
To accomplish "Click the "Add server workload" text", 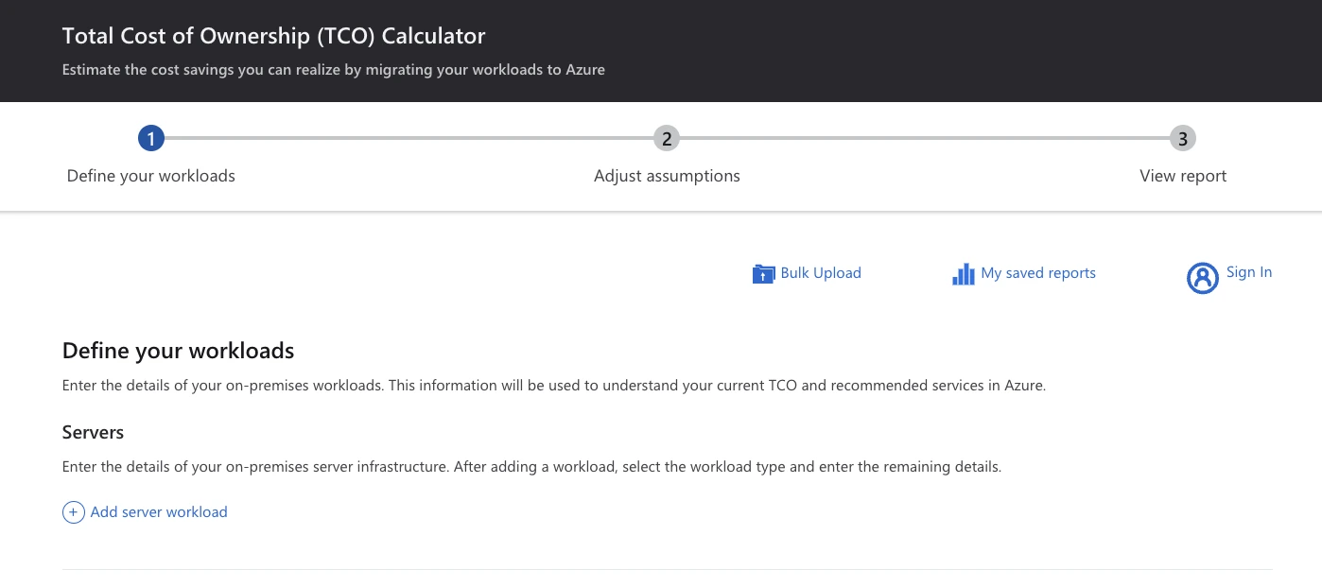I will coord(159,512).
